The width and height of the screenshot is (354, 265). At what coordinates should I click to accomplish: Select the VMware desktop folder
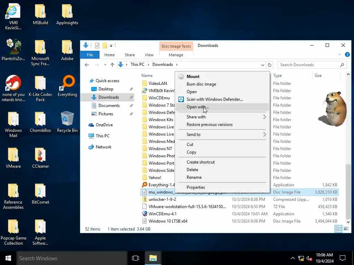click(x=13, y=157)
